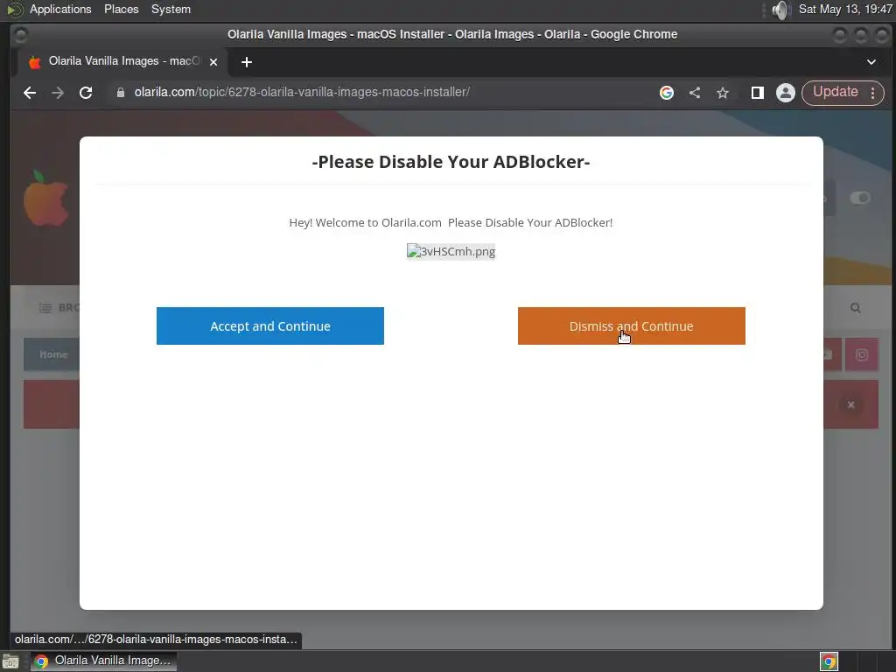The image size is (896, 672).
Task: Click the broken 3vHSCmh.png image
Action: point(451,251)
